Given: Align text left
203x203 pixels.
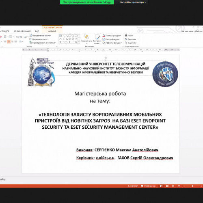Looking at the screenshot, I should tap(5, 41).
